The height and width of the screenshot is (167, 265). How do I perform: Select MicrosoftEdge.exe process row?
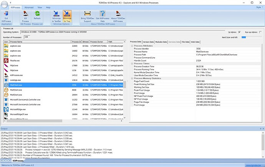point(63,109)
